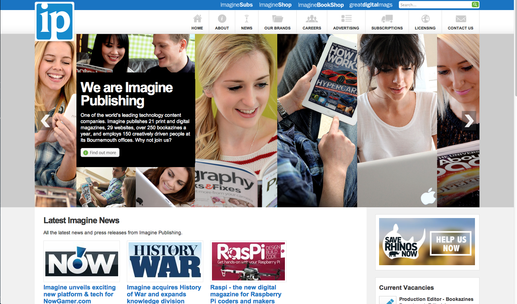
Task: Click the Subscriptions delivery truck icon
Action: pyautogui.click(x=387, y=18)
